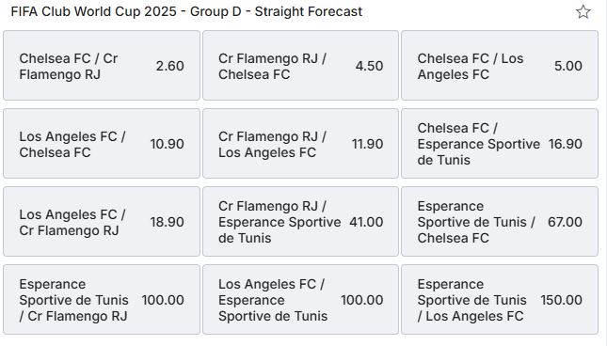Click the favorite star icon

coord(583,11)
